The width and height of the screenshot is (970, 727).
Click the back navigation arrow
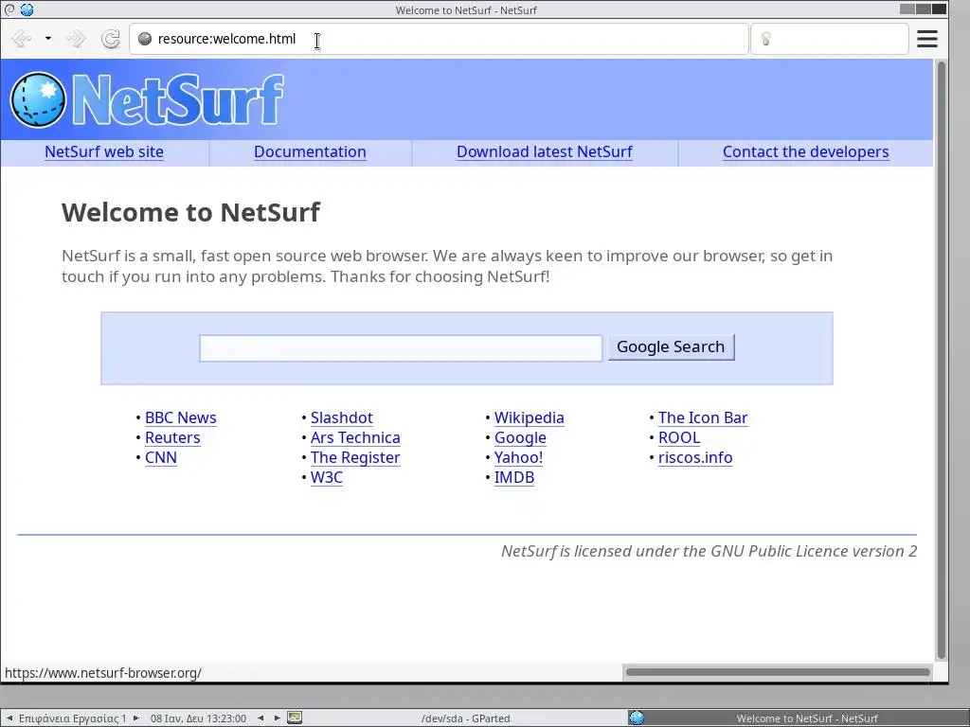(x=22, y=39)
